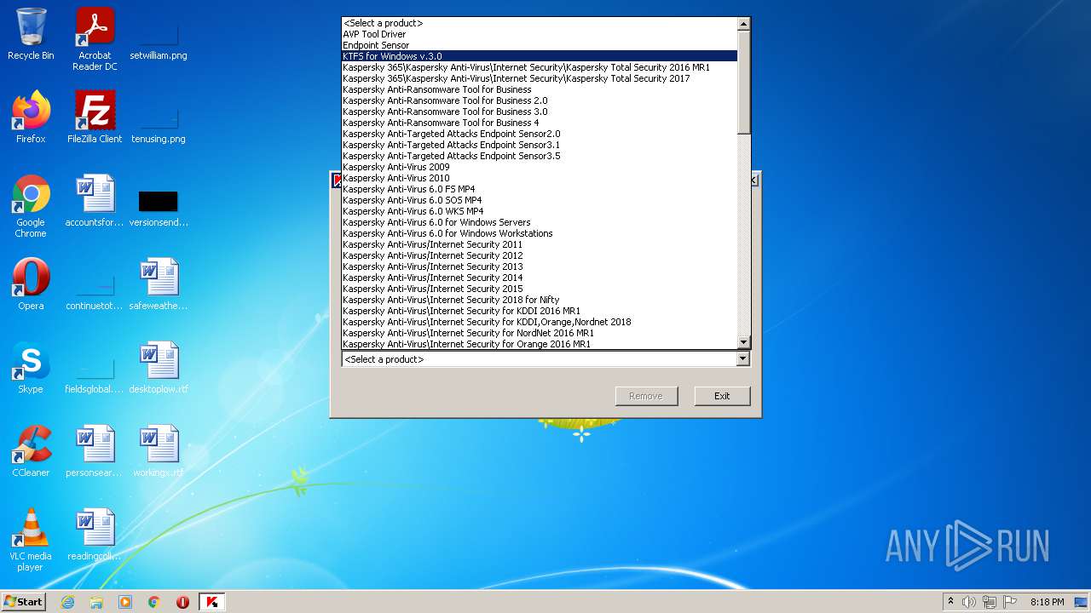Viewport: 1091px width, 613px height.
Task: Launch CCleaner desktop shortcut
Action: click(31, 451)
